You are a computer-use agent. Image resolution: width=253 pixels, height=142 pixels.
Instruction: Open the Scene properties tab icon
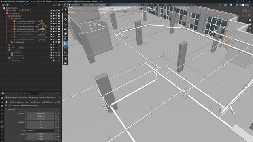[2, 114]
